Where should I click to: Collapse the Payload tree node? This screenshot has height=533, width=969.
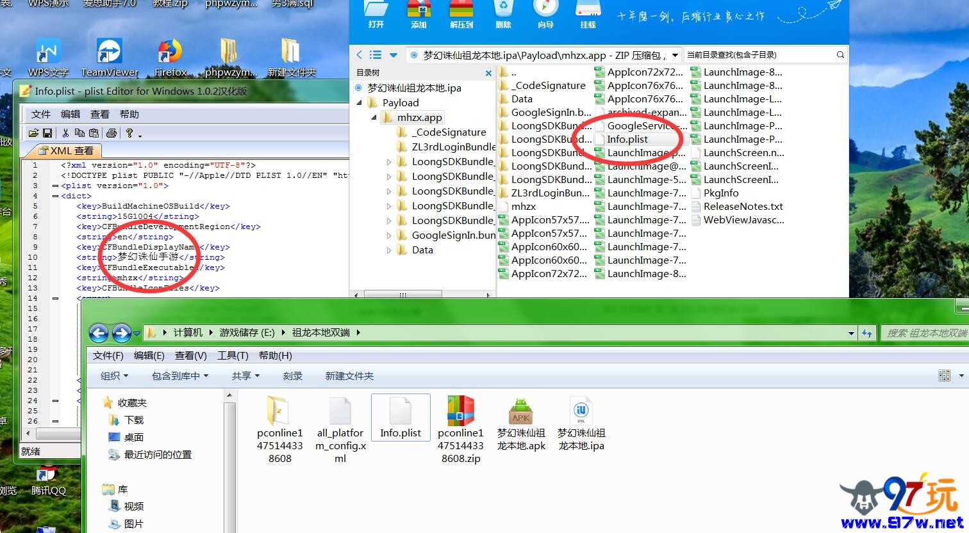359,102
